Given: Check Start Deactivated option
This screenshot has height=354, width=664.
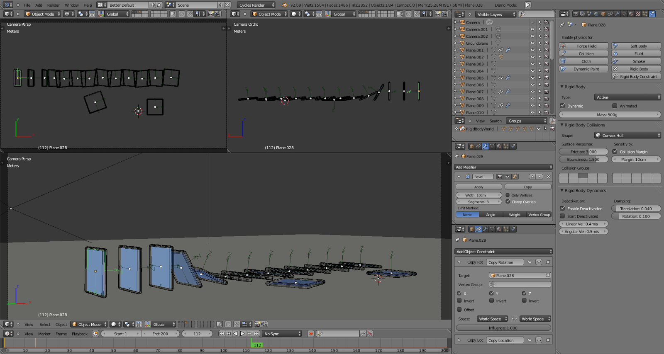Looking at the screenshot, I should tap(563, 216).
